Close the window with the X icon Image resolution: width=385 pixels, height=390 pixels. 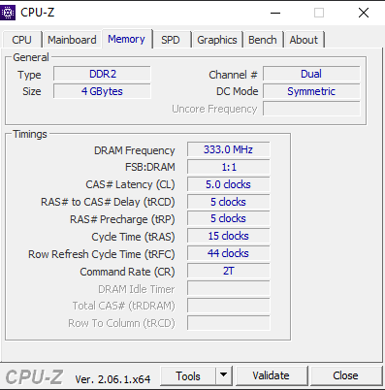coord(364,13)
